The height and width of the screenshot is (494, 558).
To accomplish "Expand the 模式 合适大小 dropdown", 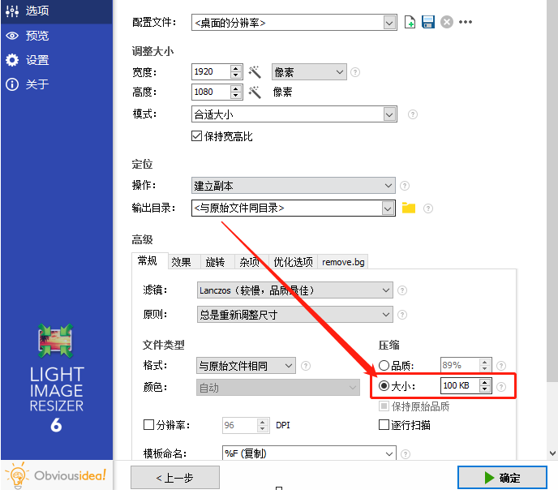I will coord(294,114).
